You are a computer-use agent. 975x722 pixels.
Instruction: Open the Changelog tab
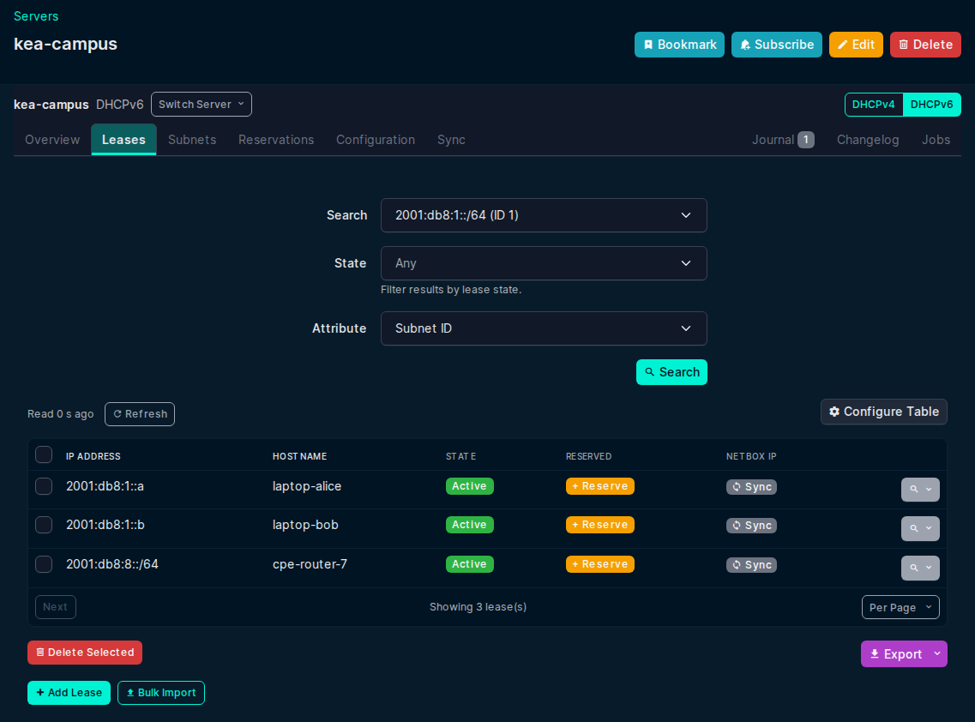(868, 140)
